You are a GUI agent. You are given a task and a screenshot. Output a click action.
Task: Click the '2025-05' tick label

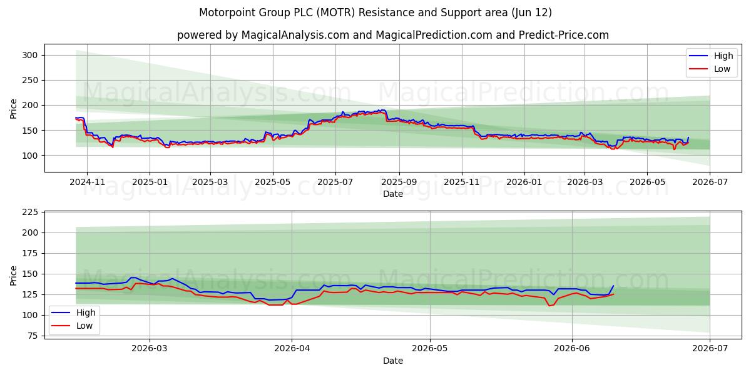click(273, 181)
